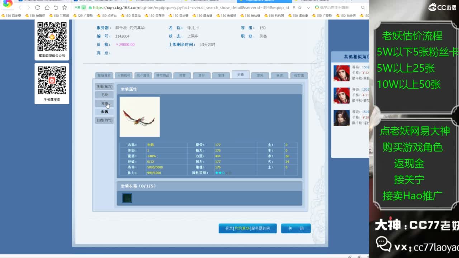Click the price ¥29000.00

coord(125,44)
